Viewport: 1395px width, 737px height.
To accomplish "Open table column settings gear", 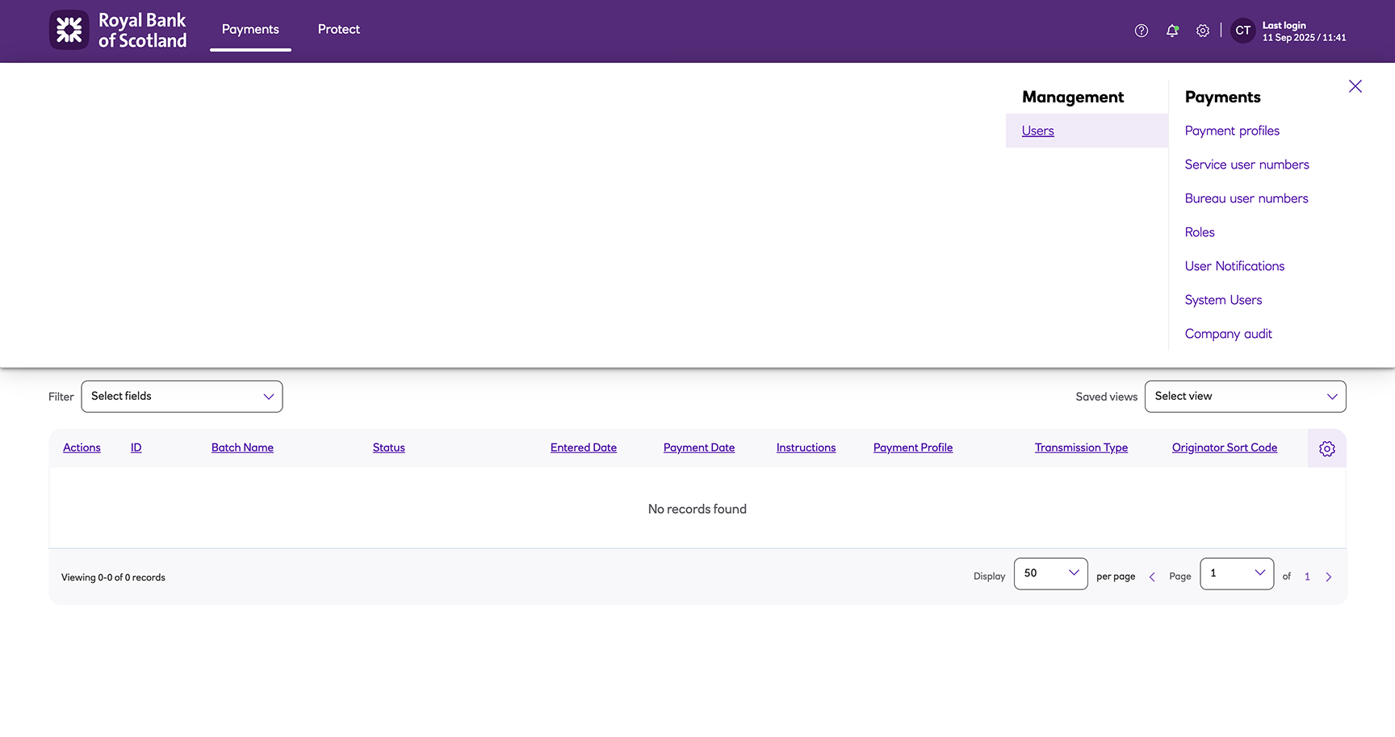I will [x=1327, y=448].
